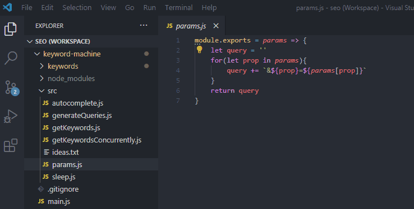Collapse the src folder
Viewport: 414px width, 209px height.
click(42, 91)
